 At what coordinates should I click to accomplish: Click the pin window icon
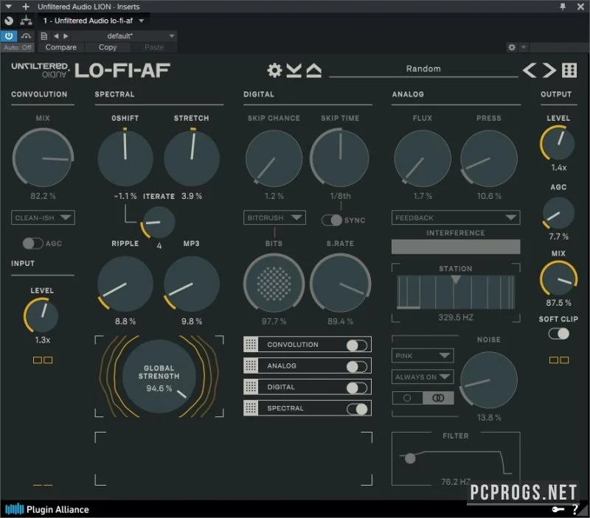pos(563,7)
